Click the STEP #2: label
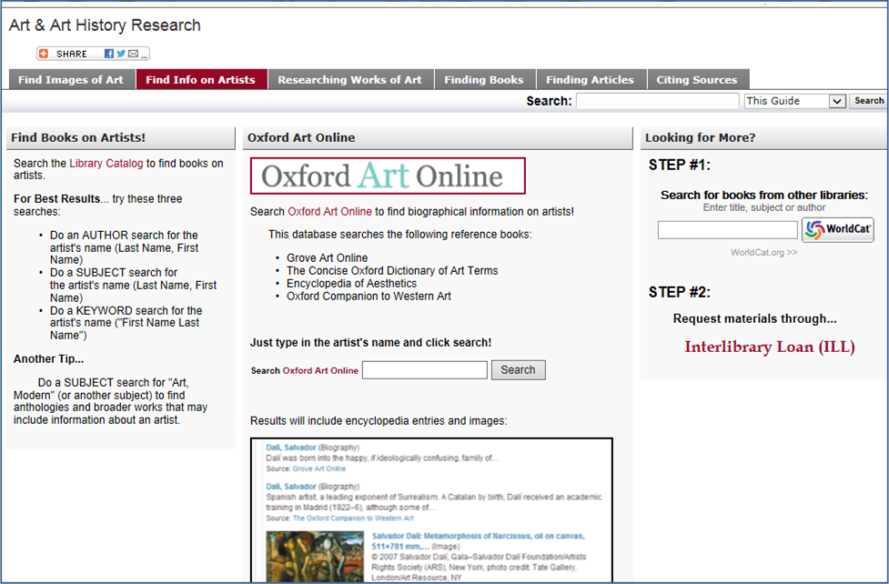The image size is (889, 584). coord(679,293)
